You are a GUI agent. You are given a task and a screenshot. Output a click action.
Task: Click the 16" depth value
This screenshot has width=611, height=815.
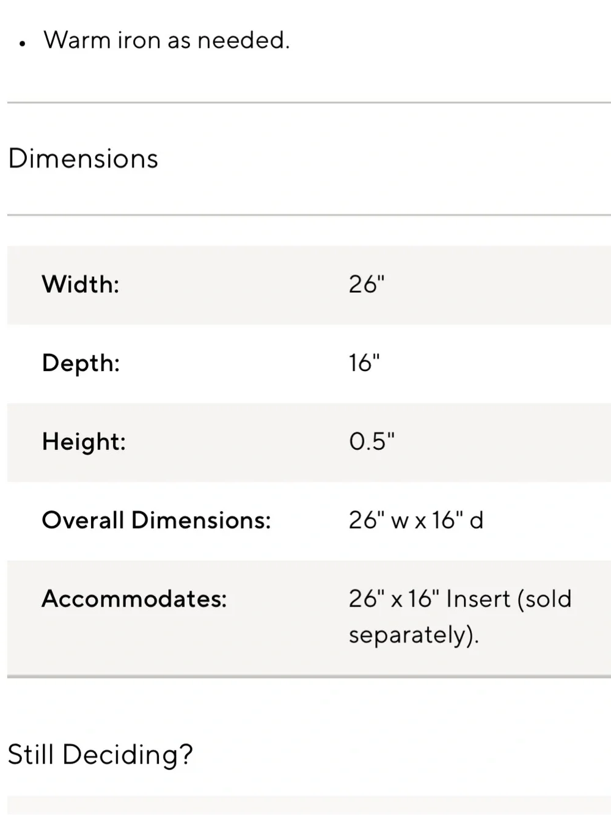coord(364,363)
